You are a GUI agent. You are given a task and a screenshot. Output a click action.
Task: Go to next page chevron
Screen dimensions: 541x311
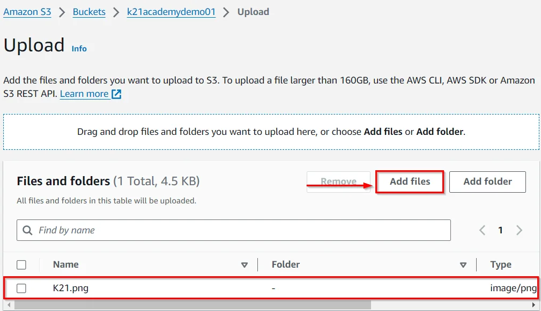[519, 230]
